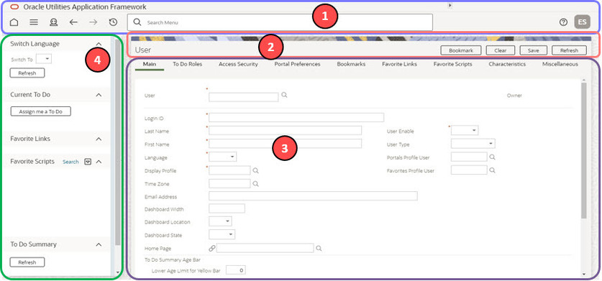Click the Oracle logo in title bar

pos(14,7)
